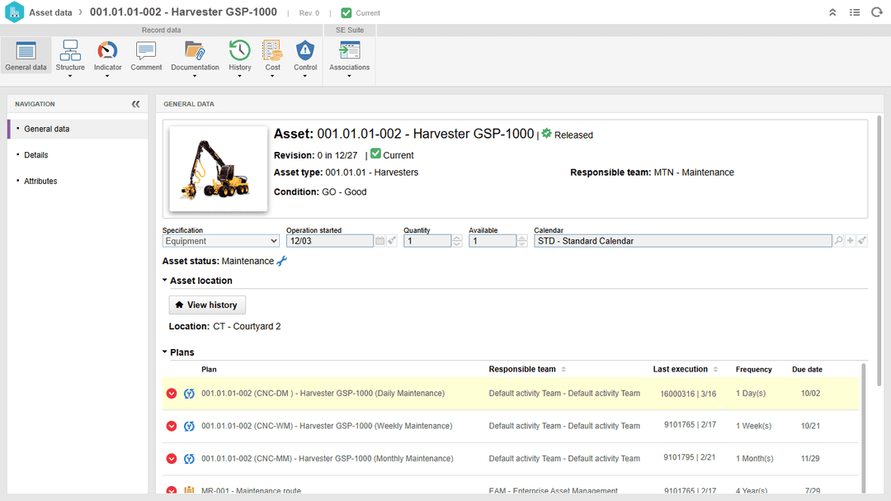Click the Quantity stepper arrows

click(x=457, y=241)
